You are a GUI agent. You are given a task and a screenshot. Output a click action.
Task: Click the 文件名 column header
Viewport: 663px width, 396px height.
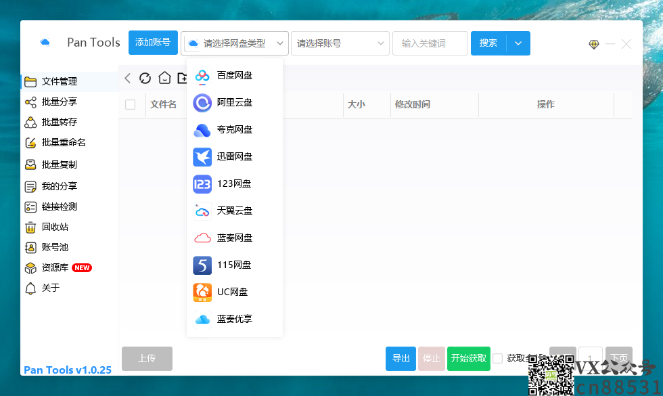(163, 104)
